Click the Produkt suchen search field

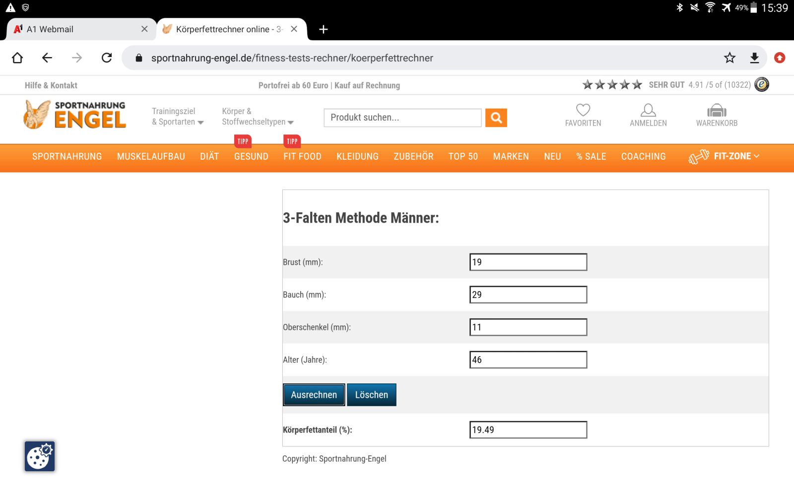(x=402, y=118)
